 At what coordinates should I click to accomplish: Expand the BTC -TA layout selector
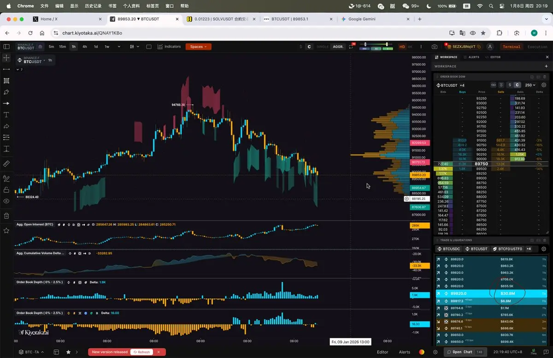click(31, 352)
